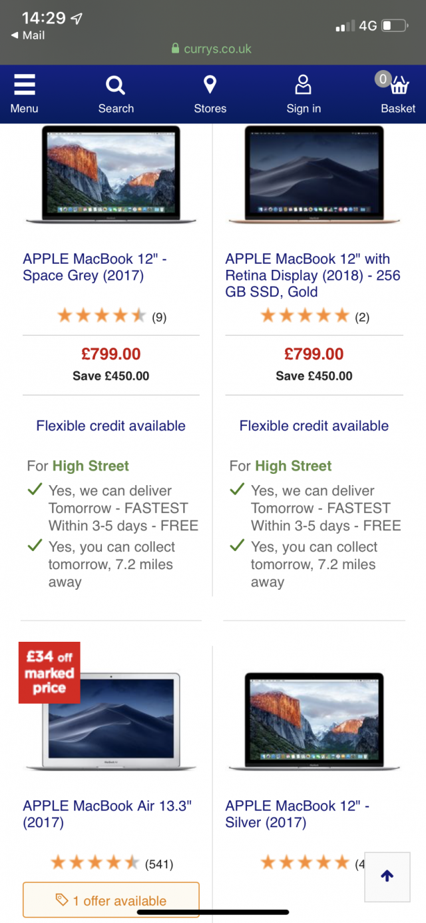
Task: Open APPLE MacBook 12" Space Grey (2017) link
Action: [x=95, y=267]
